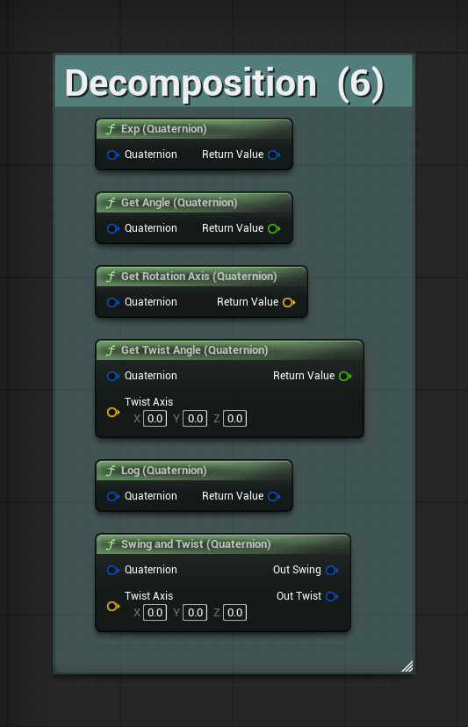Click function icon on Get Twist Angle header
Viewport: 468px width, 727px height.
click(x=111, y=350)
